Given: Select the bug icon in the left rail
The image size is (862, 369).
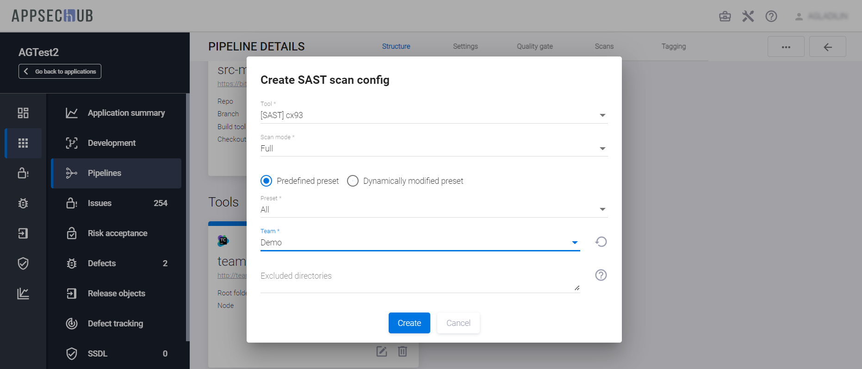Looking at the screenshot, I should tap(23, 203).
